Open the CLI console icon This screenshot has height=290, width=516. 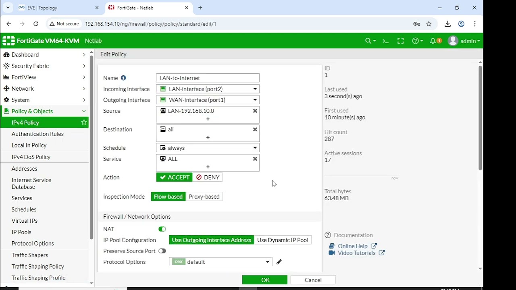[x=385, y=41]
